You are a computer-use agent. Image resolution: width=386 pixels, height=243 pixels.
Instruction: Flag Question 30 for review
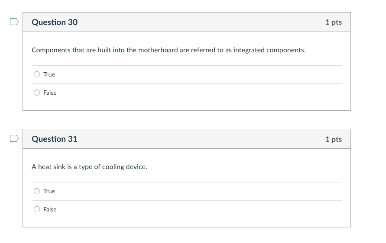(x=14, y=21)
